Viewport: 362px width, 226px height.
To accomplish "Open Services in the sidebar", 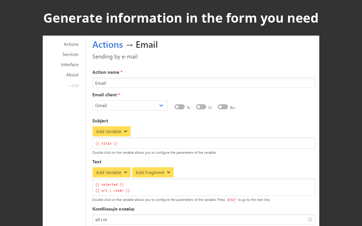I will (70, 55).
